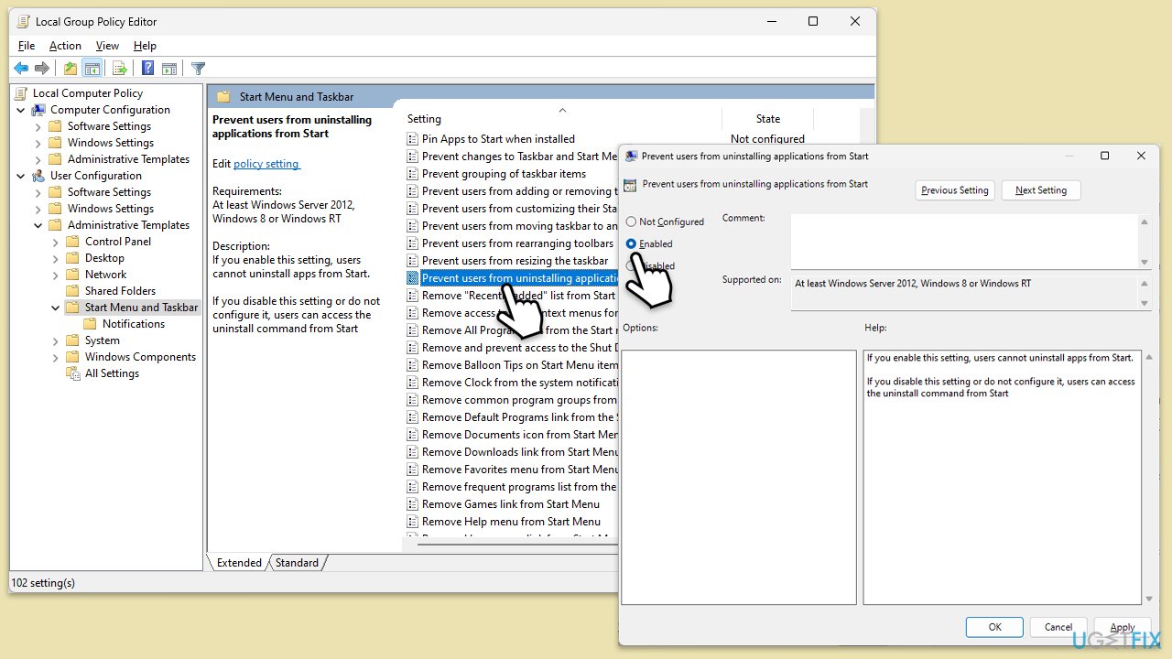
Task: Open the Action menu
Action: coord(65,46)
